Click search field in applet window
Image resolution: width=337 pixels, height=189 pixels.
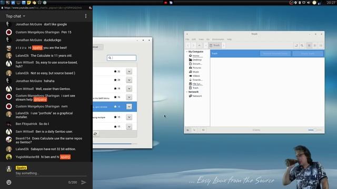122,58
